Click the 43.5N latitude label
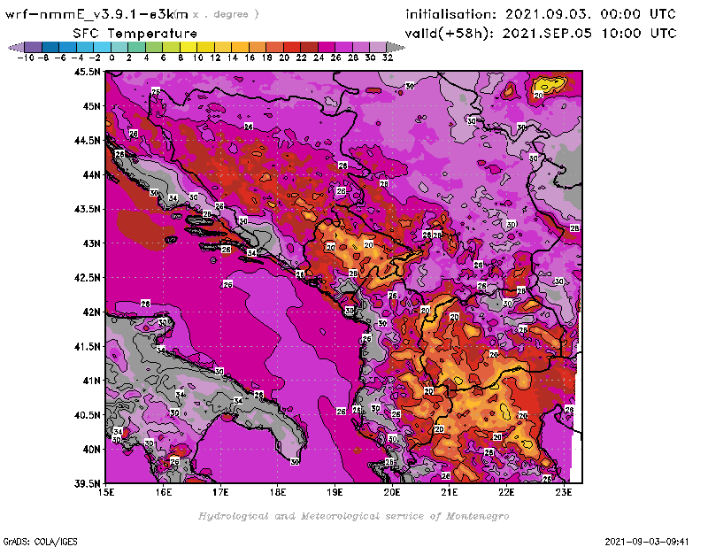Viewport: 708px width, 547px height. pyautogui.click(x=87, y=209)
